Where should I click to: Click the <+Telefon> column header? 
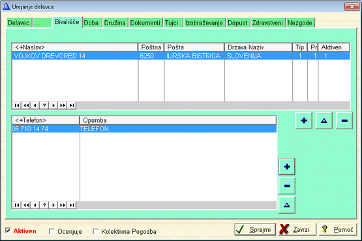pos(46,120)
